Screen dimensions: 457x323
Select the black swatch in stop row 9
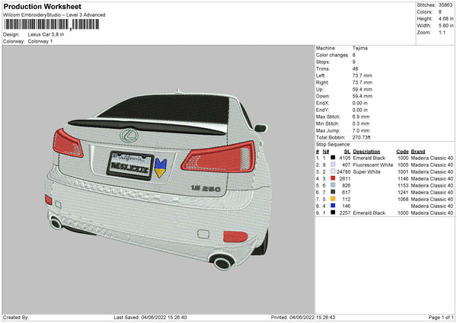click(x=333, y=213)
